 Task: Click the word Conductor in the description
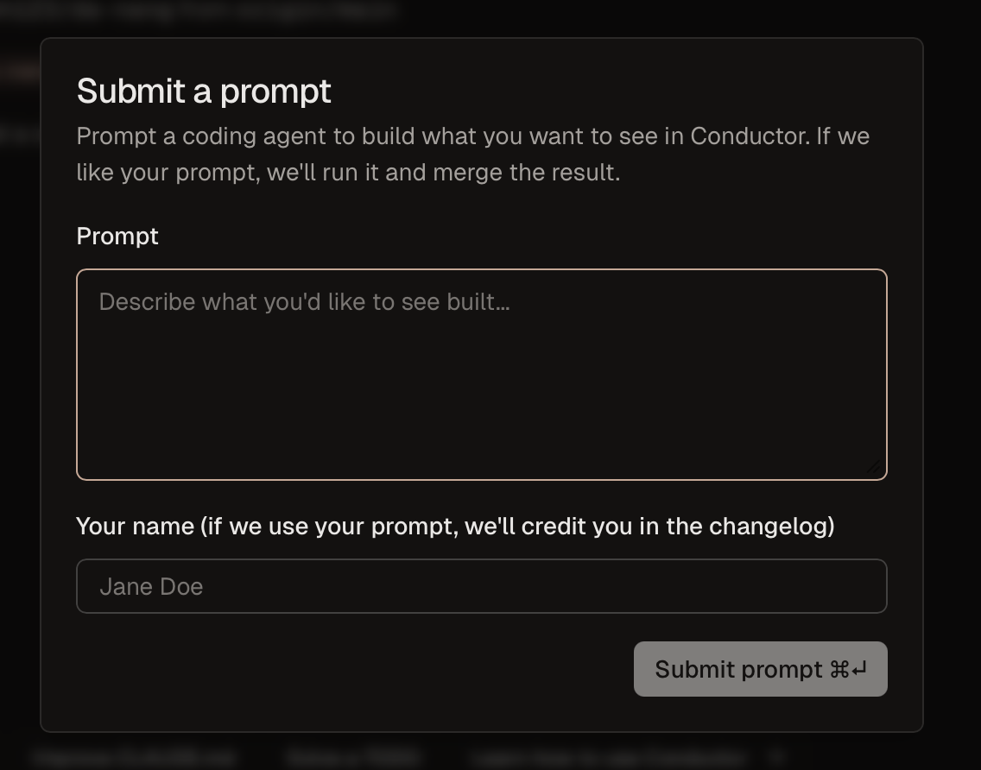click(750, 136)
